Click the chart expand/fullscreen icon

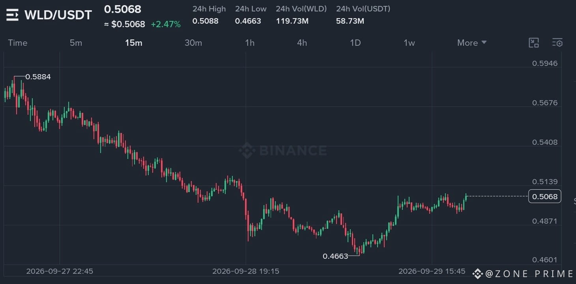pyautogui.click(x=533, y=43)
